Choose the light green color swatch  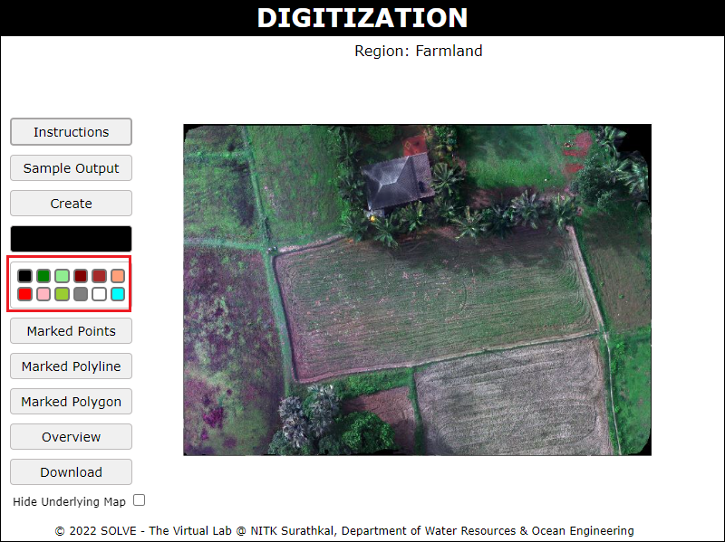pos(62,276)
